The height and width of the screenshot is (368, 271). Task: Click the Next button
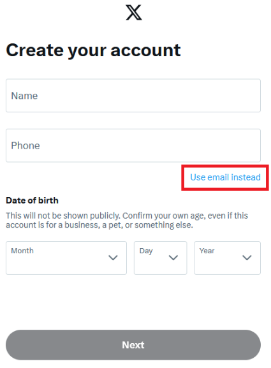point(133,345)
